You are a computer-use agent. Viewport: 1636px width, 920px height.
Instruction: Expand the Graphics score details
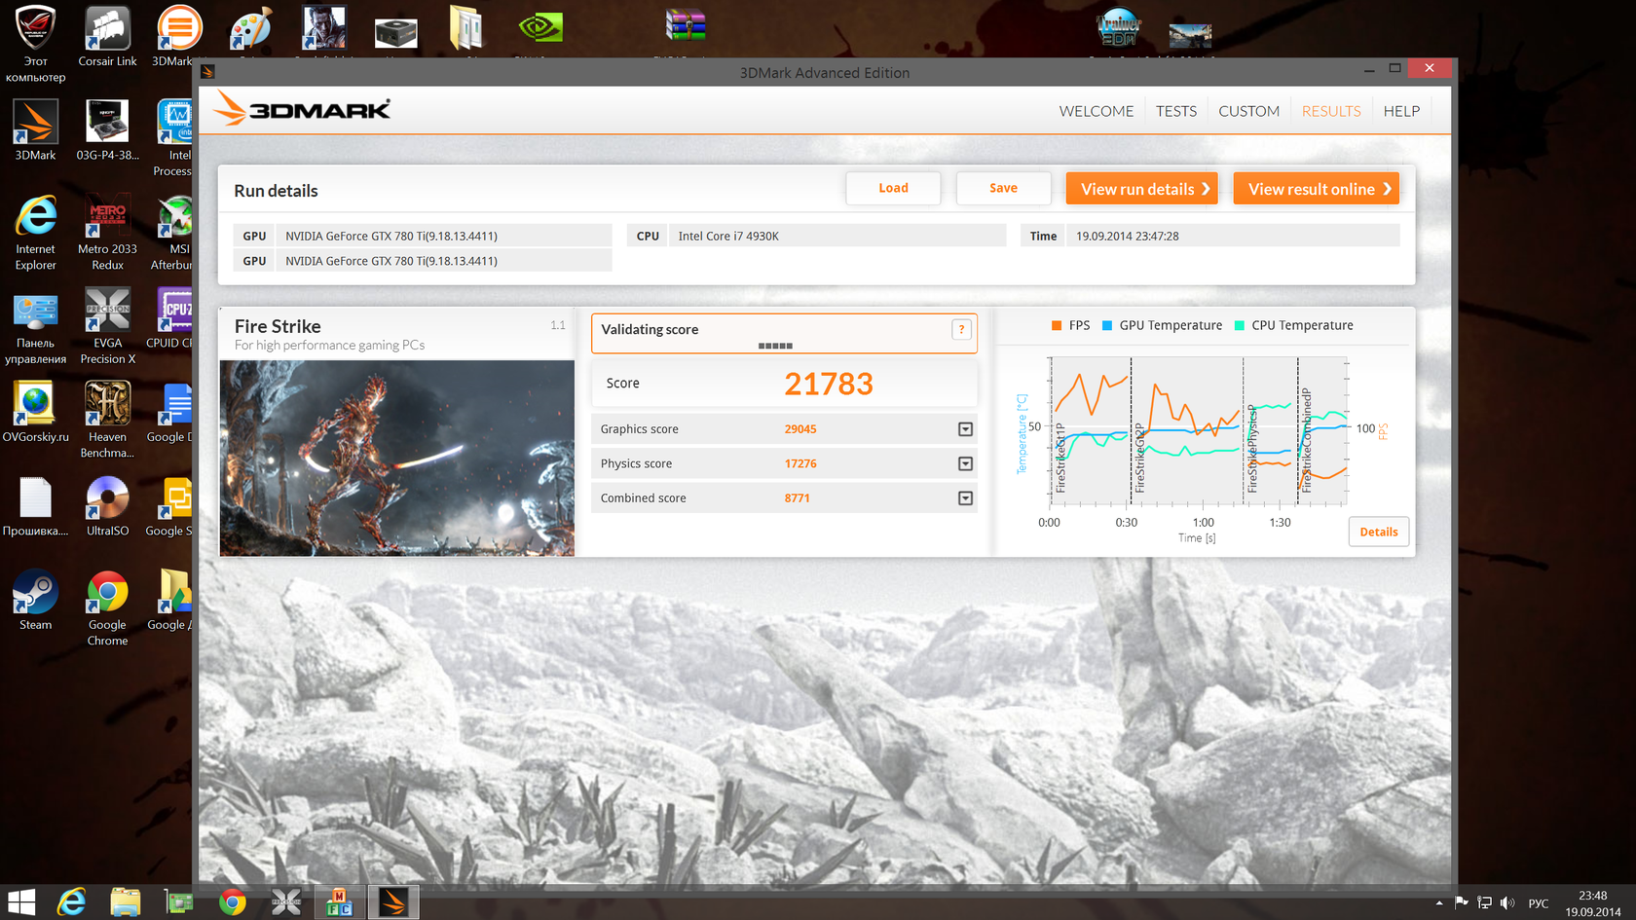point(965,429)
